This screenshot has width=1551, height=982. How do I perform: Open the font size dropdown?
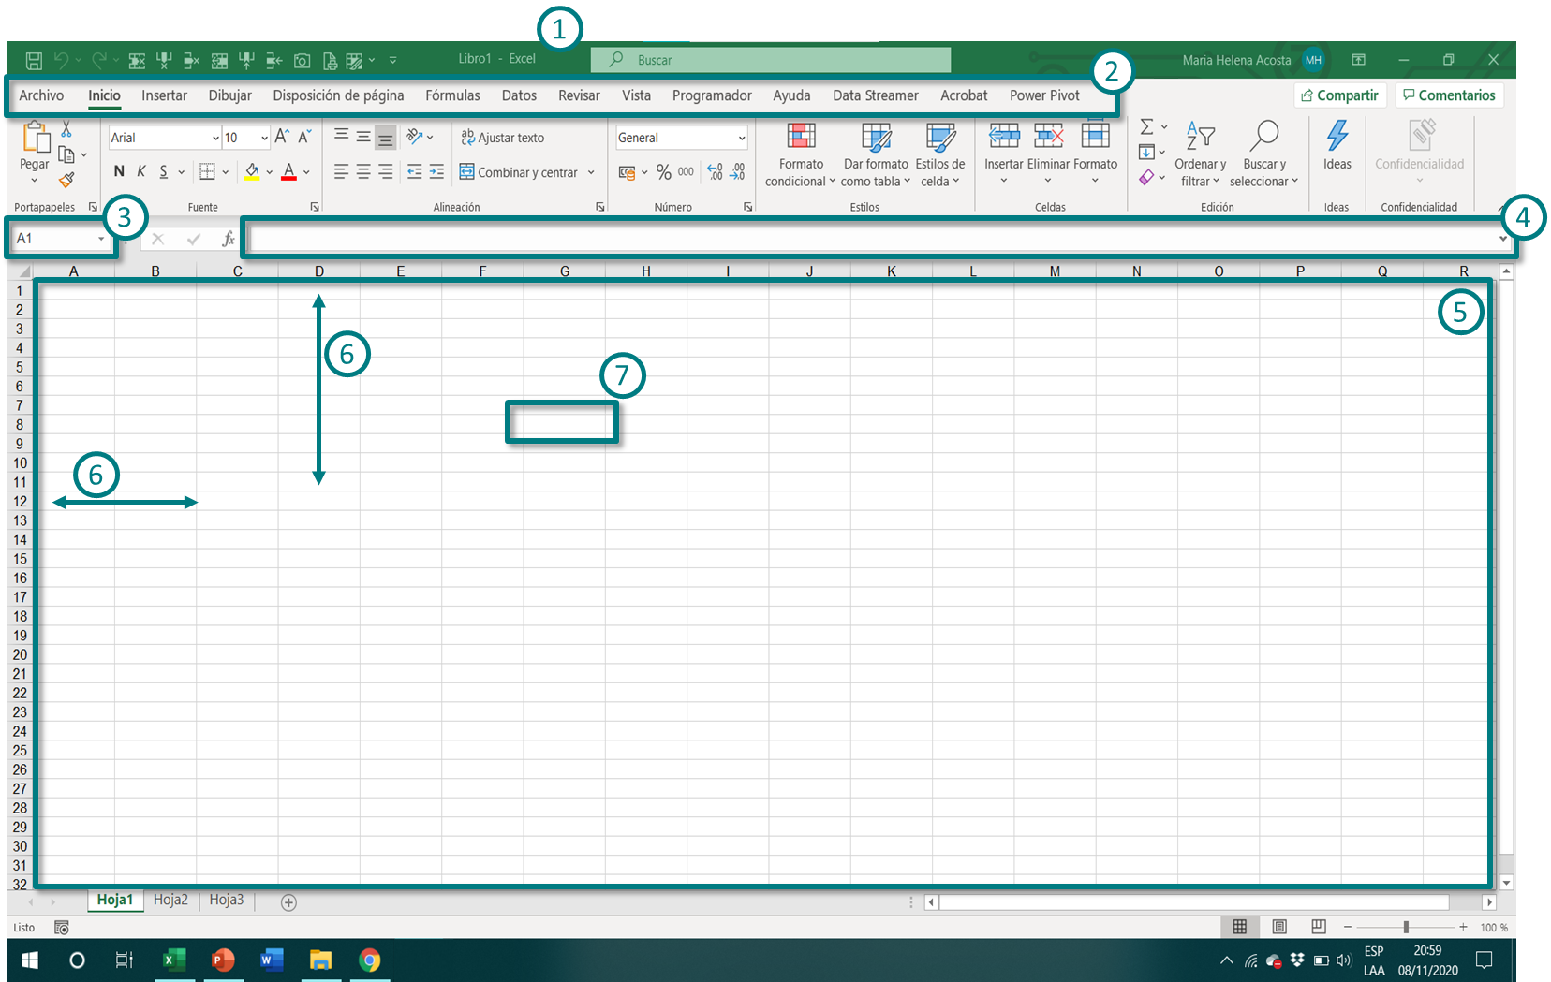(x=264, y=138)
